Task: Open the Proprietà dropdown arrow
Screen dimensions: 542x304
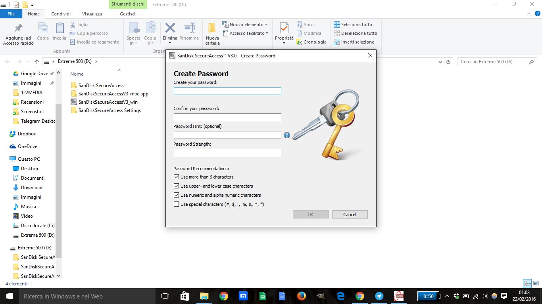Action: click(x=284, y=43)
